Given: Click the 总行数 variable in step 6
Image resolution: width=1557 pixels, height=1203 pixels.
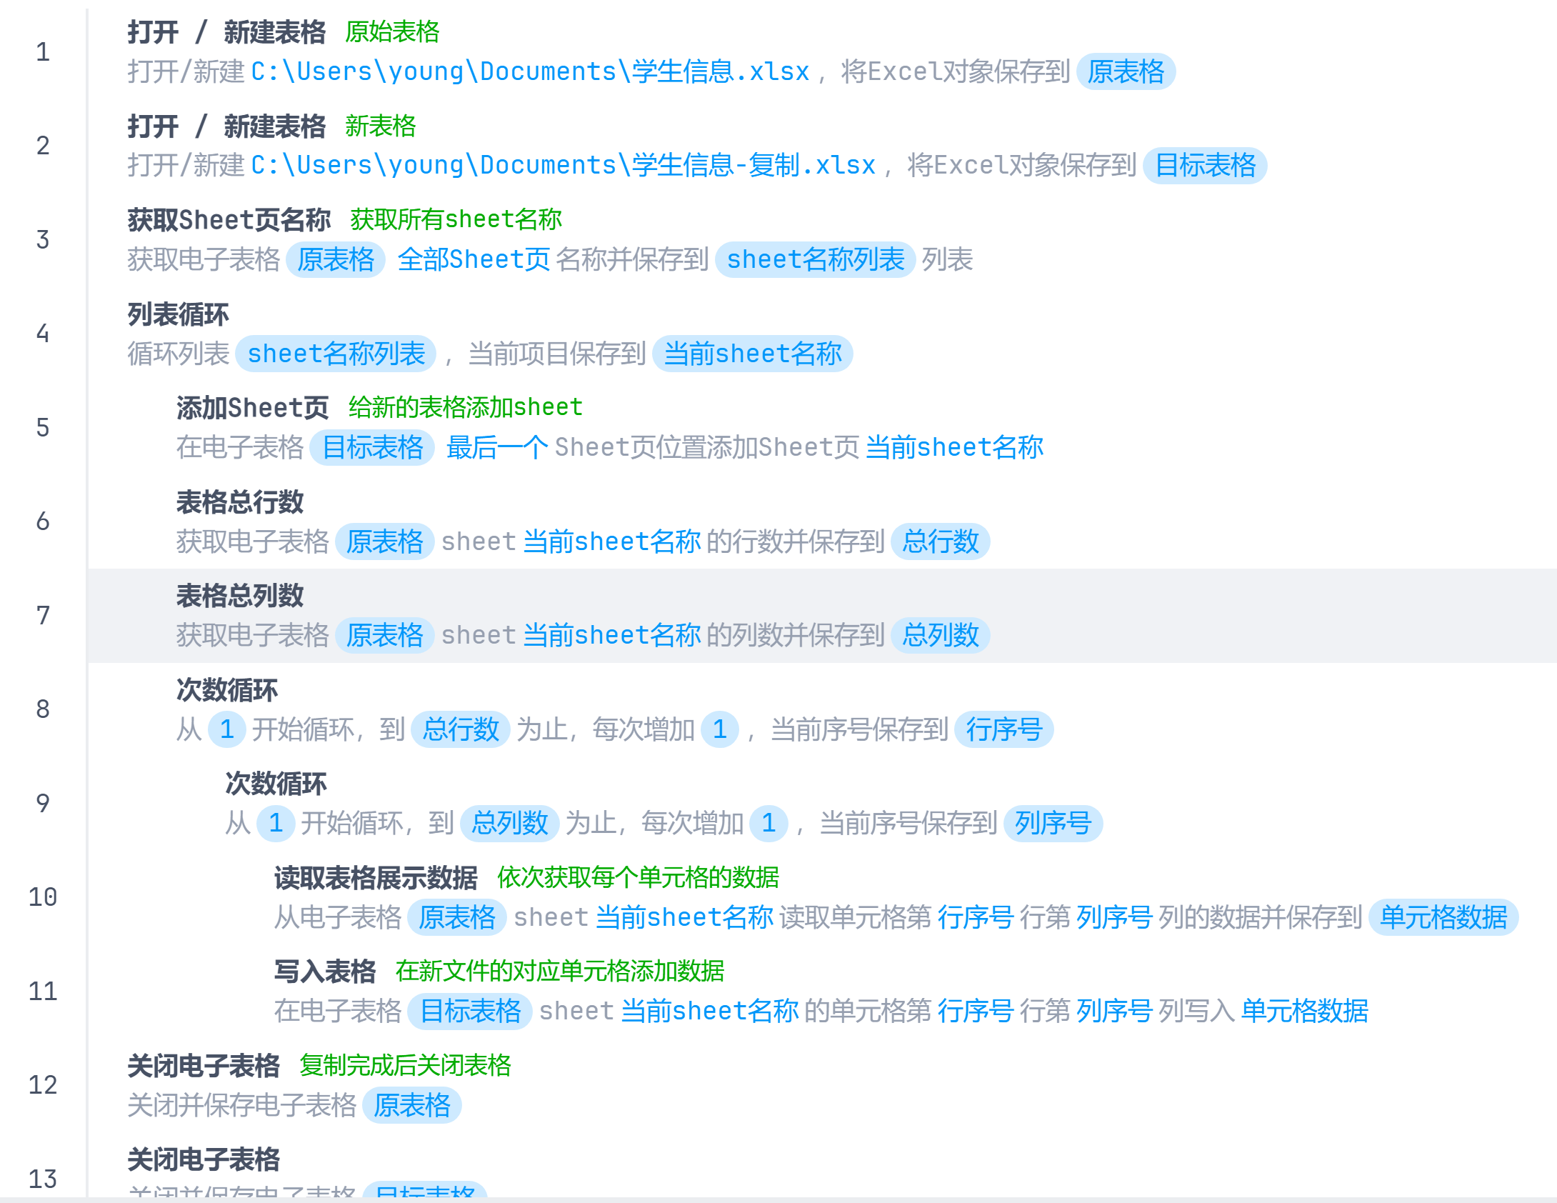Looking at the screenshot, I should coord(940,541).
